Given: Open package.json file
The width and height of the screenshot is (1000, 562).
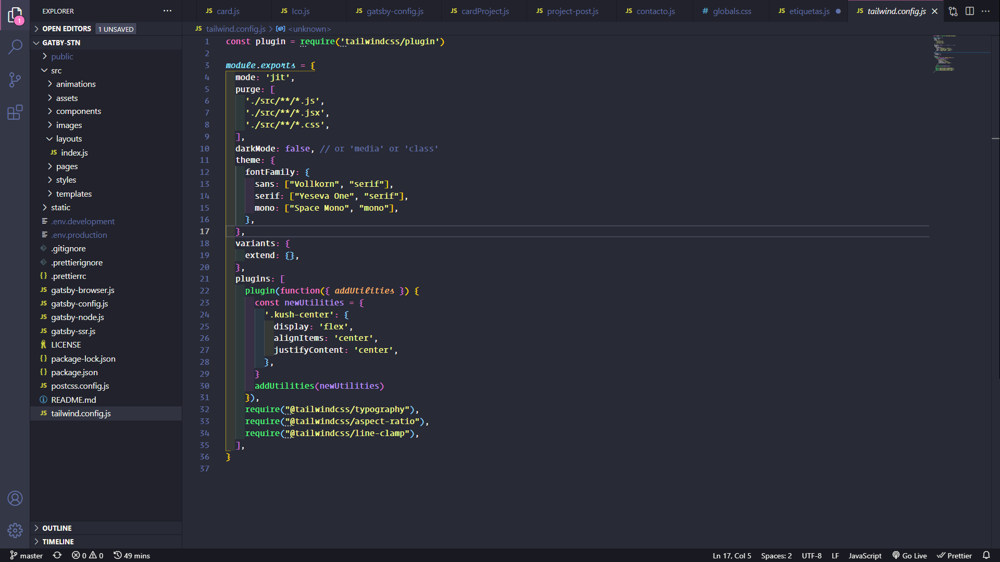Looking at the screenshot, I should pyautogui.click(x=106, y=373).
